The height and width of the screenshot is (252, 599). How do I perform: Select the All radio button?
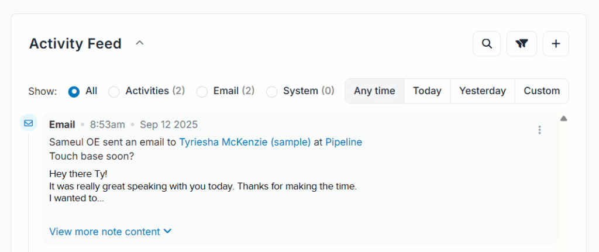[x=74, y=91]
